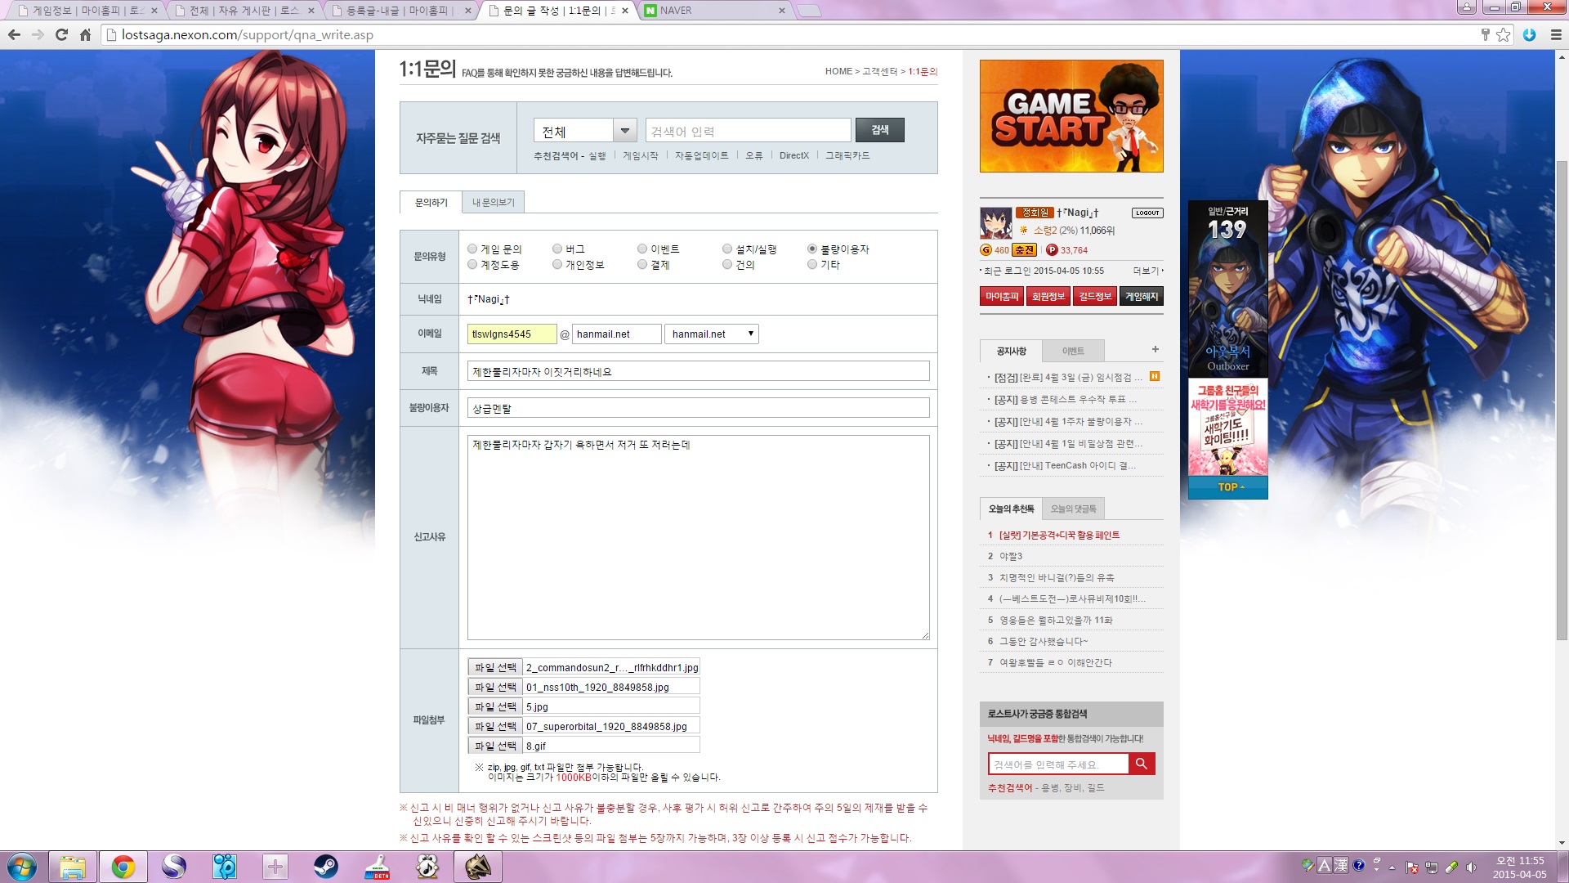Viewport: 1569px width, 883px height.
Task: Click the 검색 FAQ search button
Action: point(880,130)
